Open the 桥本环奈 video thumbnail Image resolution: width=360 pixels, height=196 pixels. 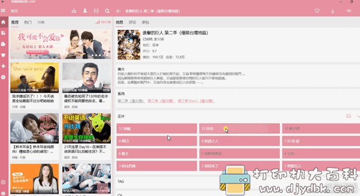pyautogui.click(x=34, y=128)
